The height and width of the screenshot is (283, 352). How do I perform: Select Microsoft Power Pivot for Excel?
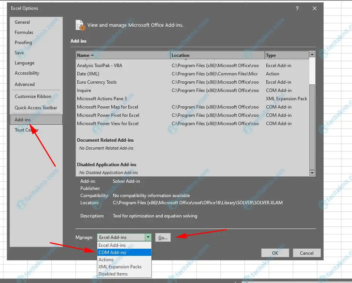pyautogui.click(x=192, y=115)
